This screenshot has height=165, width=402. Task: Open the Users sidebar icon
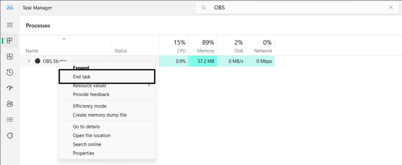10,104
